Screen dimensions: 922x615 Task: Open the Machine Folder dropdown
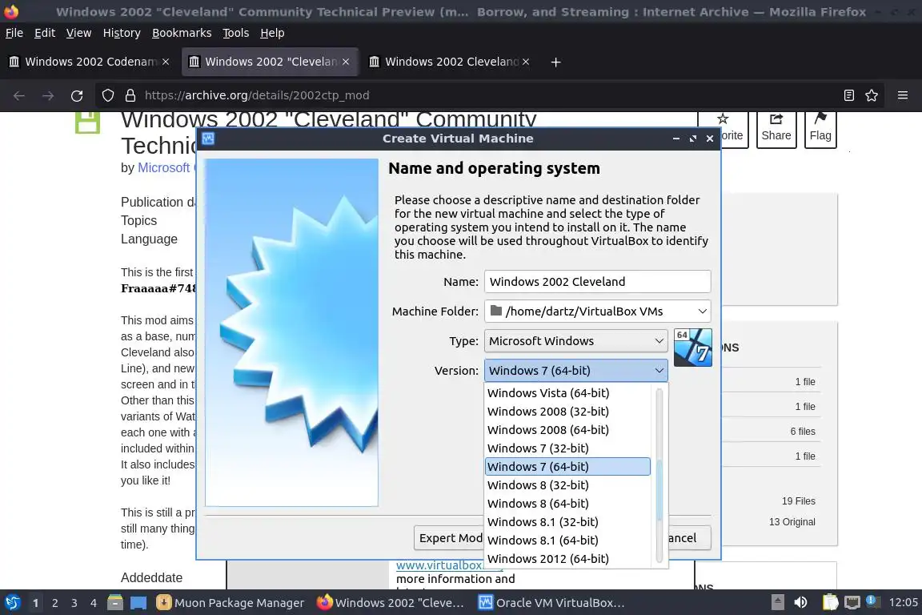[597, 312]
